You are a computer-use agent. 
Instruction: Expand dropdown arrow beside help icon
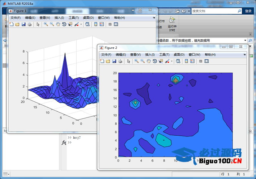click(x=189, y=11)
